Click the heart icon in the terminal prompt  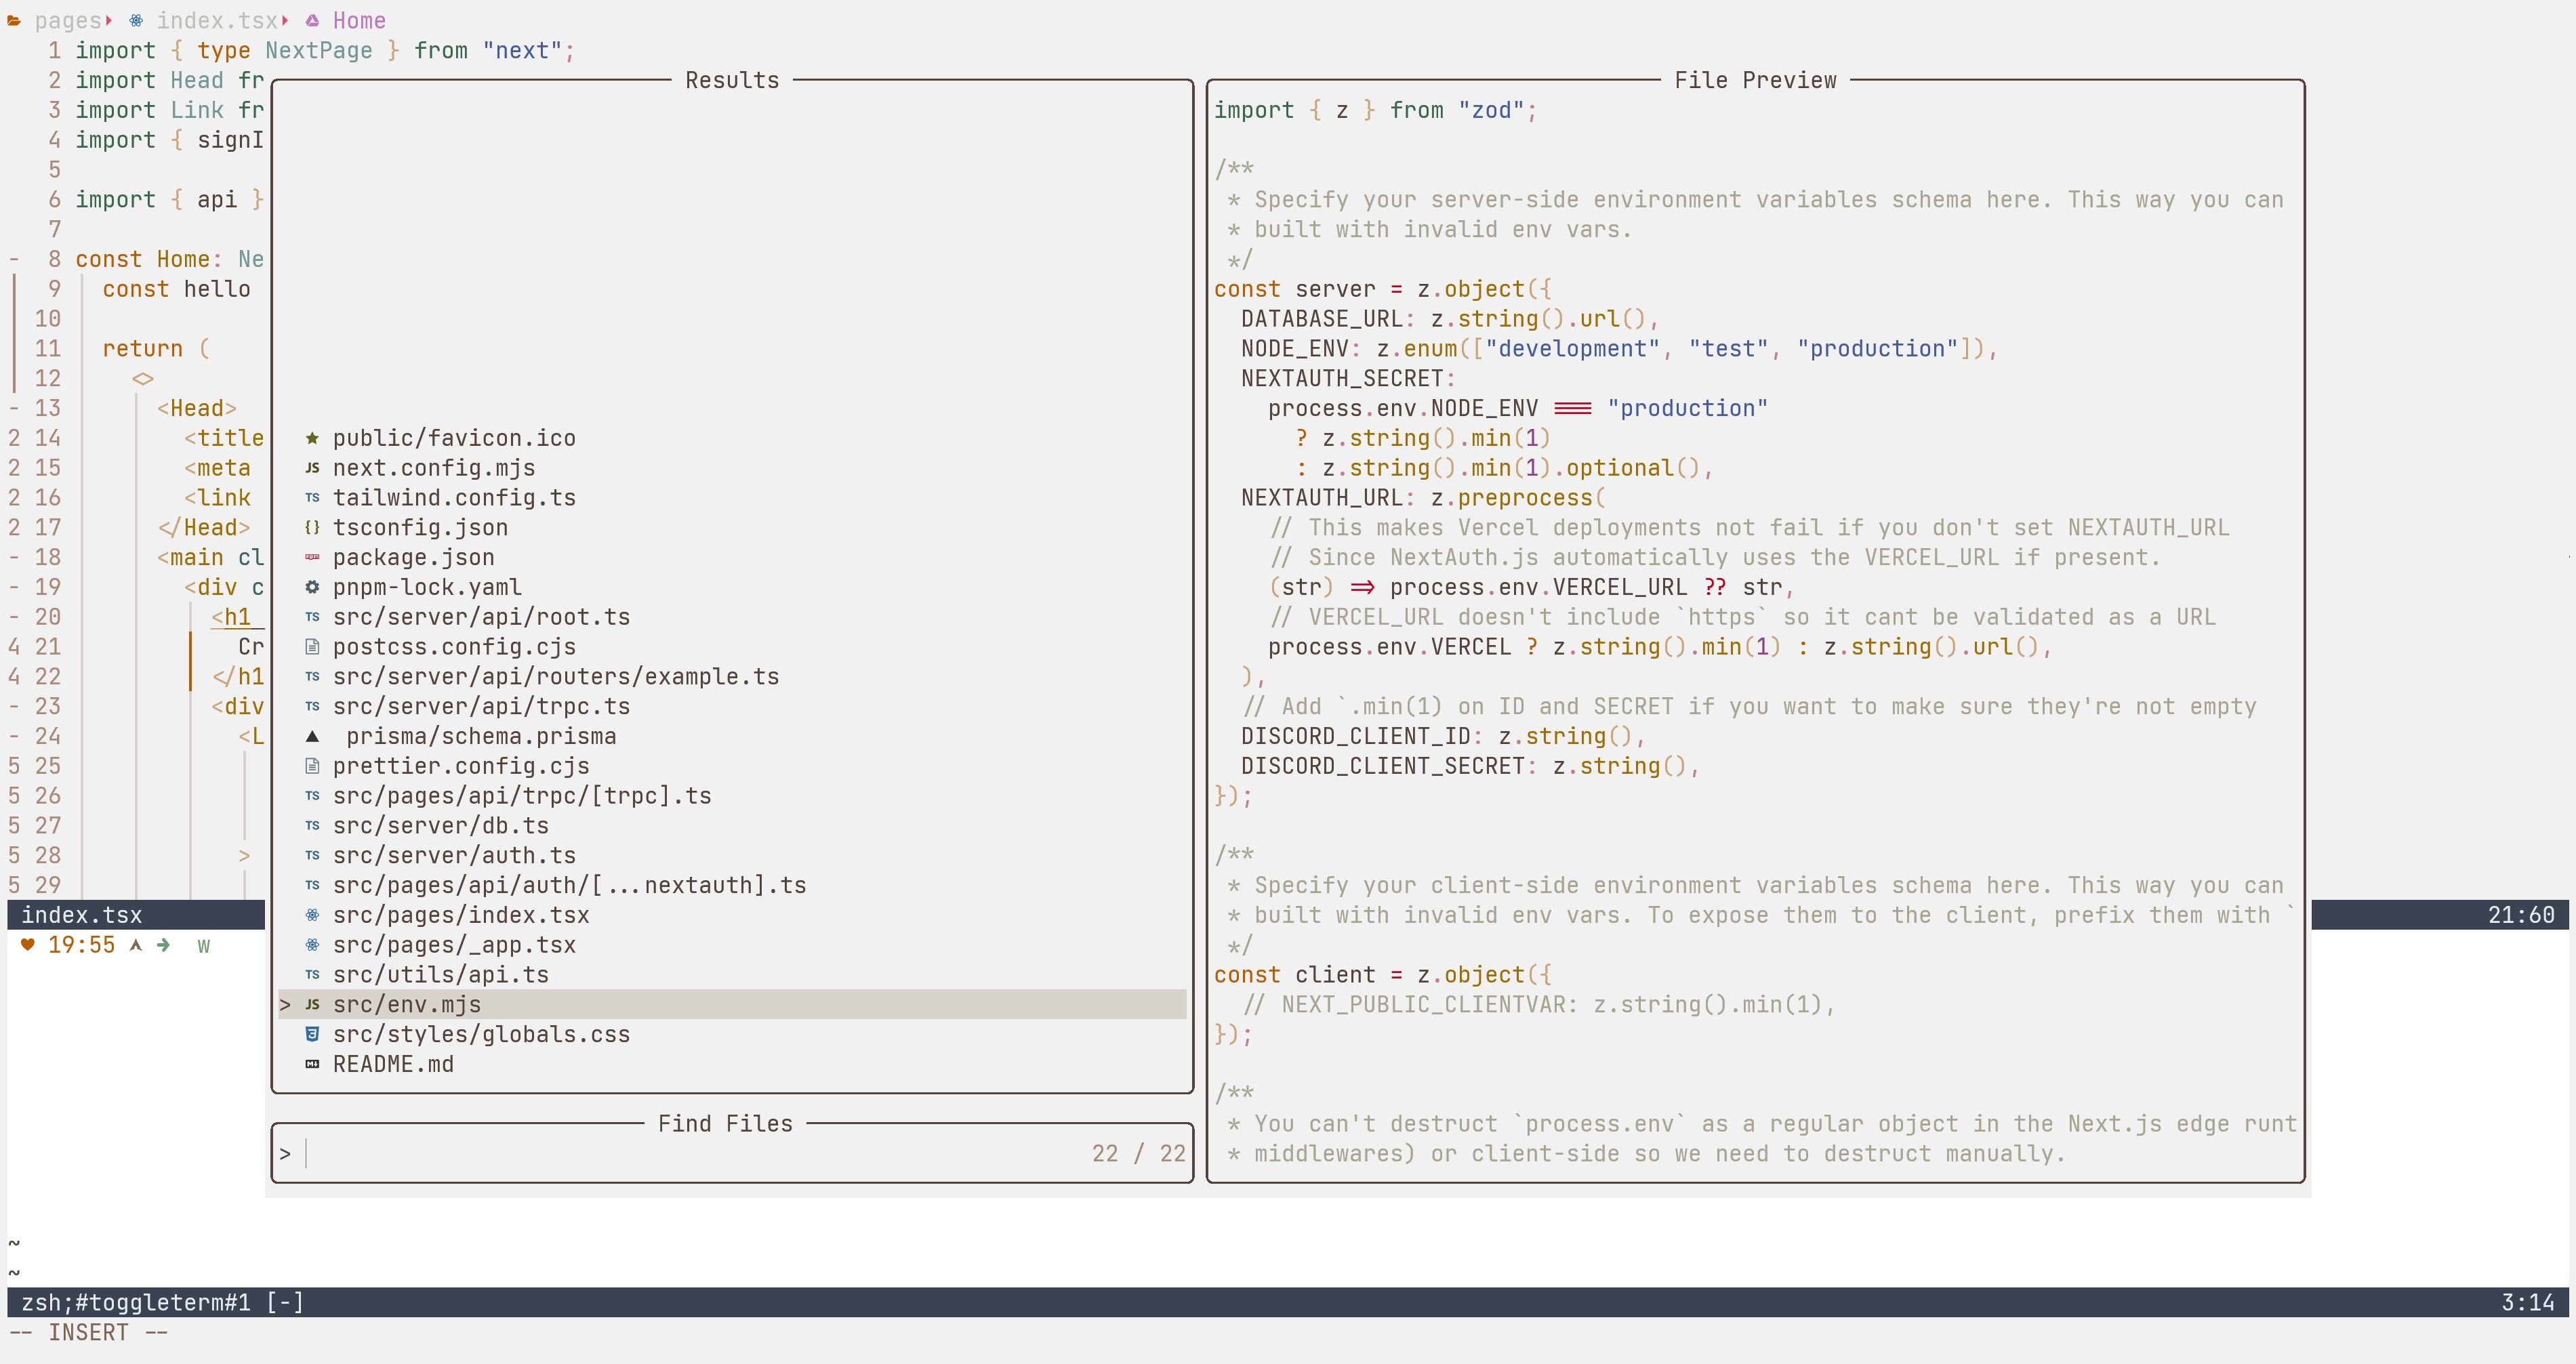click(x=27, y=945)
